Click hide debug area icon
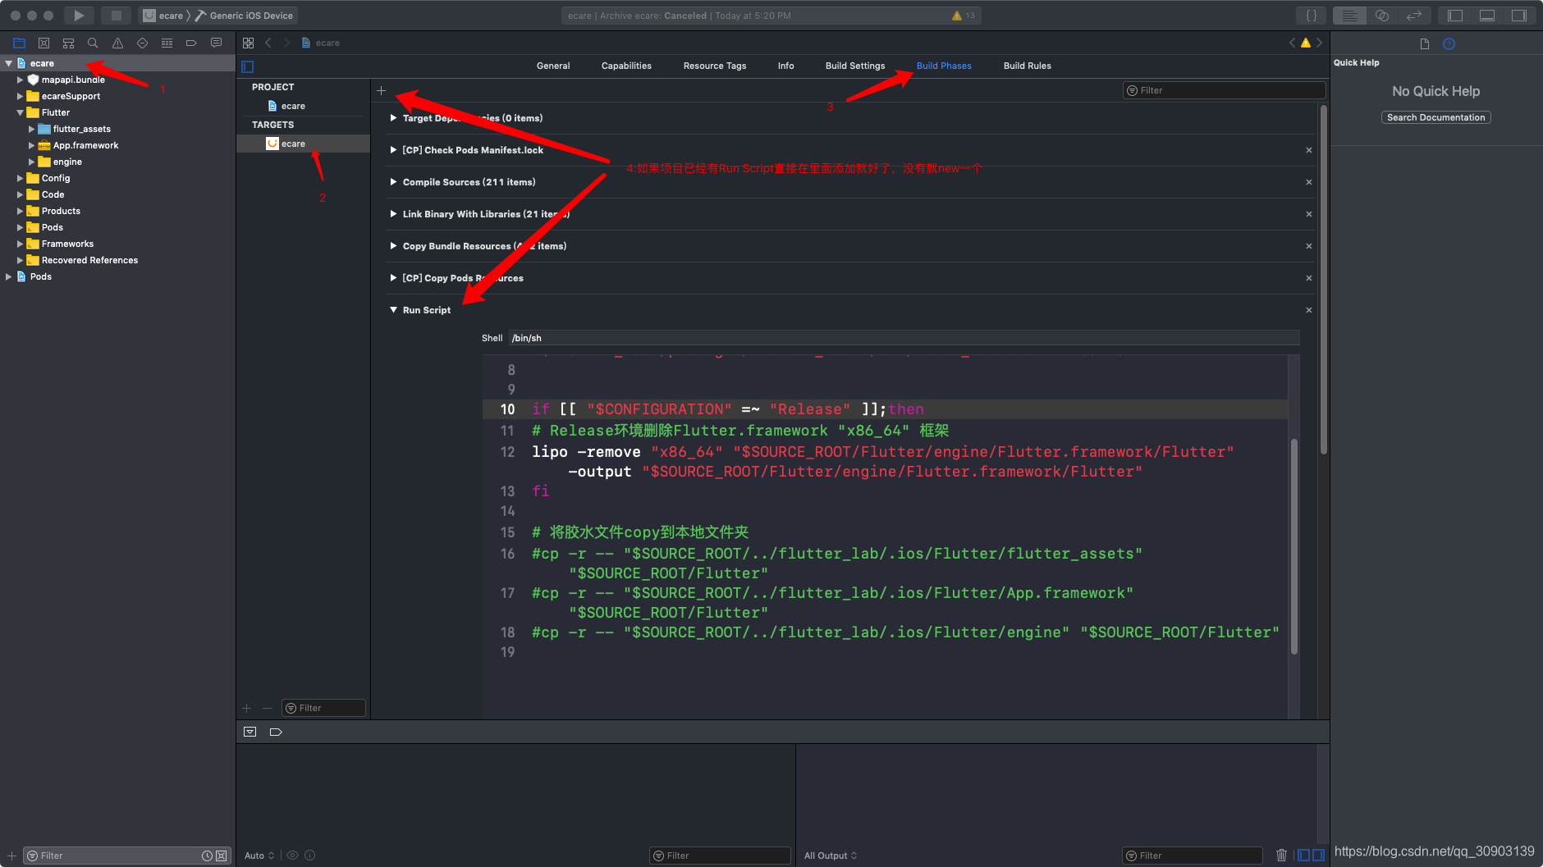This screenshot has width=1543, height=867. click(x=250, y=732)
